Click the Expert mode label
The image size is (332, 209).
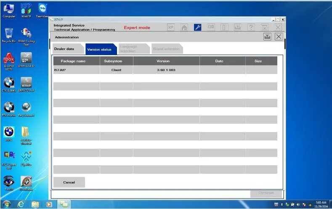pos(137,27)
